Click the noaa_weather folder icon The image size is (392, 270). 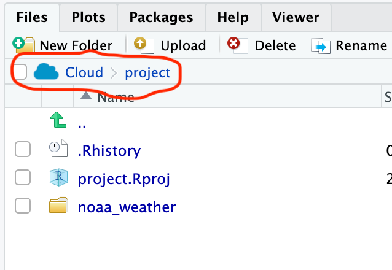57,206
